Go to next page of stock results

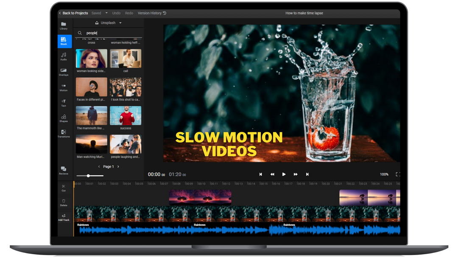pos(118,166)
